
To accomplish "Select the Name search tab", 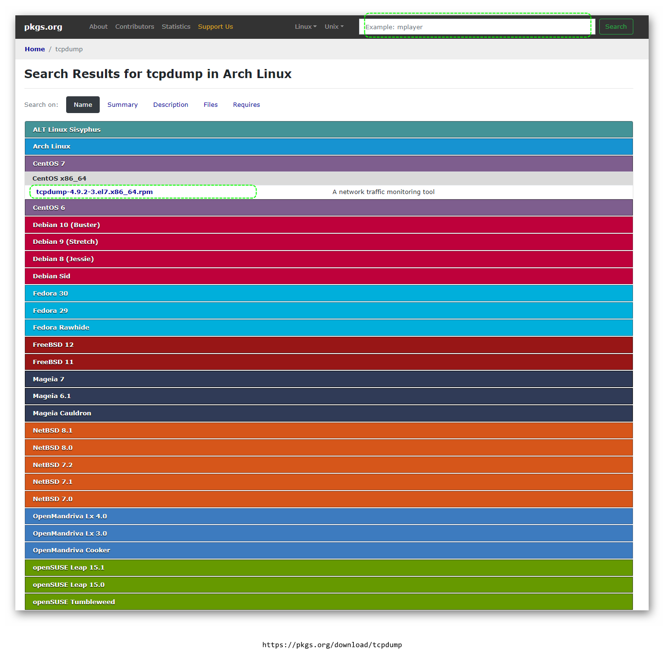I will tap(83, 105).
